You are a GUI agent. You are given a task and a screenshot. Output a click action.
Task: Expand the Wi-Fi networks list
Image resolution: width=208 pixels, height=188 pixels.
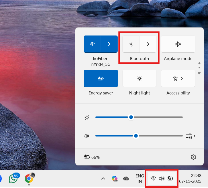coord(109,44)
